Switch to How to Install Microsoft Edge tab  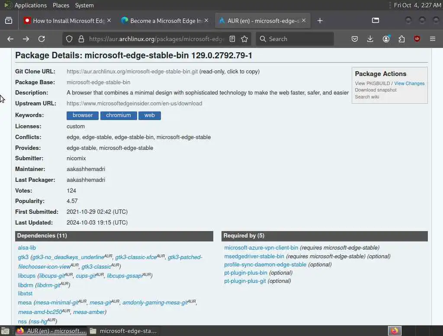(x=68, y=21)
